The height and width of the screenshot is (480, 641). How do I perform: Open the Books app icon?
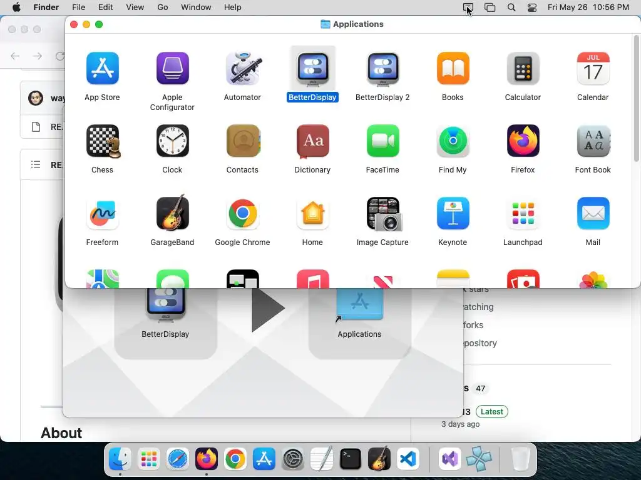453,68
